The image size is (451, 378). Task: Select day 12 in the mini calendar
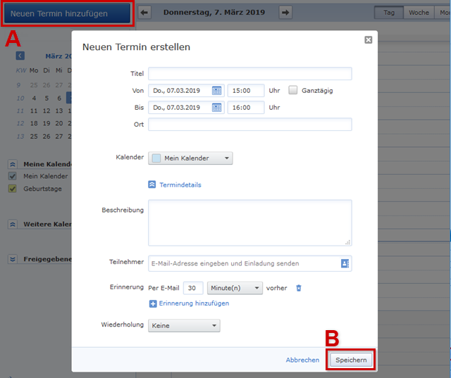(47, 111)
